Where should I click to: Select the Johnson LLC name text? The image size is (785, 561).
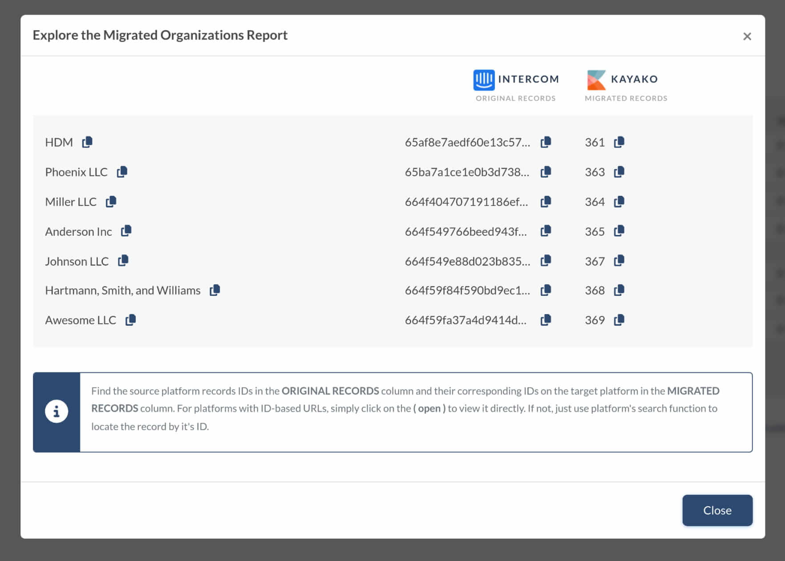pyautogui.click(x=77, y=261)
